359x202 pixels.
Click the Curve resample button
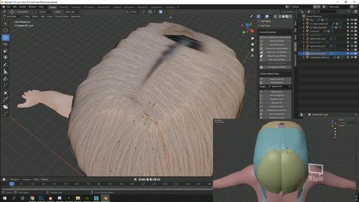coord(275,114)
